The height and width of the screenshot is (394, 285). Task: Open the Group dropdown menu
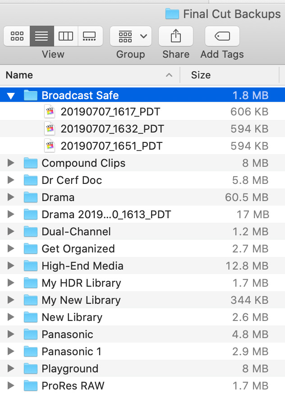pyautogui.click(x=131, y=36)
